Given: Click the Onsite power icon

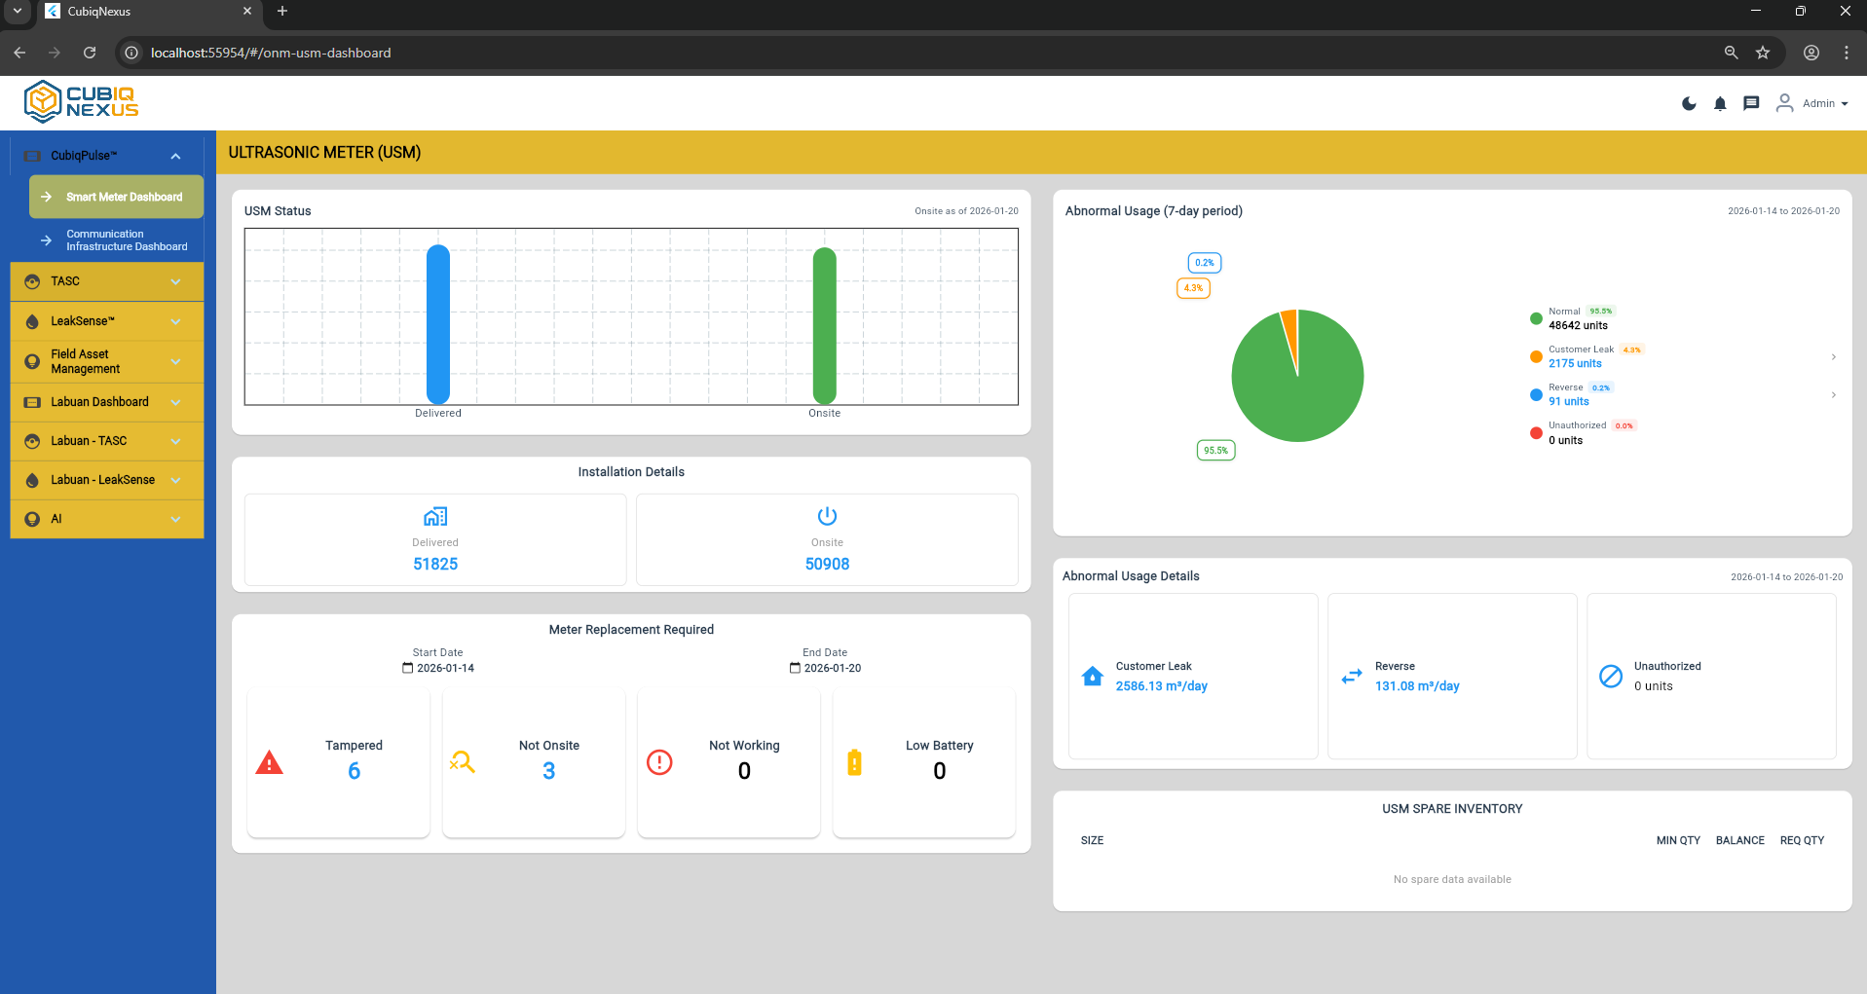Looking at the screenshot, I should (827, 516).
